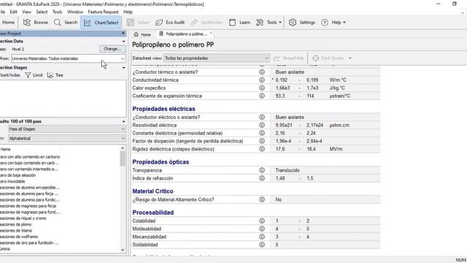Show info for Coeficiente de expansión térmica
This screenshot has height=263, width=467.
point(262,96)
